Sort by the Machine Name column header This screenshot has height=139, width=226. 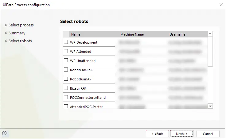[132, 34]
